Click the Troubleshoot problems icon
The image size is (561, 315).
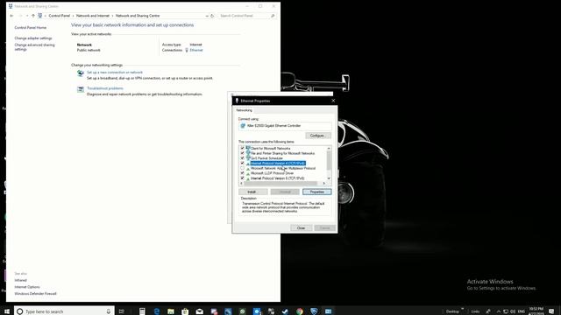81,89
